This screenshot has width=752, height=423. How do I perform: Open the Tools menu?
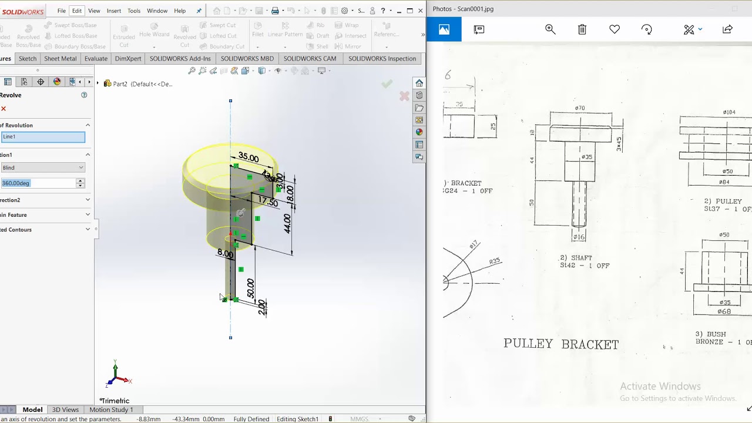coord(134,11)
